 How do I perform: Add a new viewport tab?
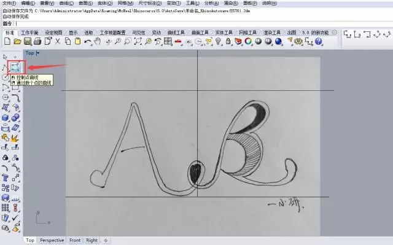click(x=106, y=241)
